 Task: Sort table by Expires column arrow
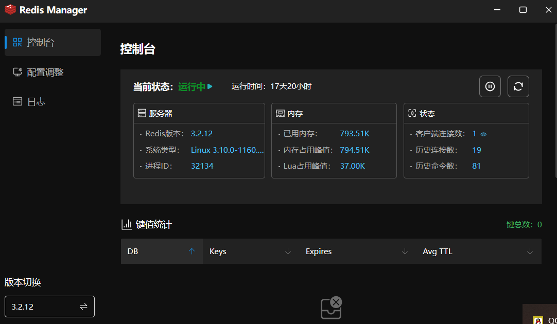click(405, 251)
